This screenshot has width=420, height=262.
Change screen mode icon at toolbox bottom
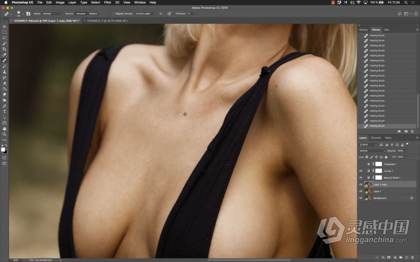click(x=4, y=164)
